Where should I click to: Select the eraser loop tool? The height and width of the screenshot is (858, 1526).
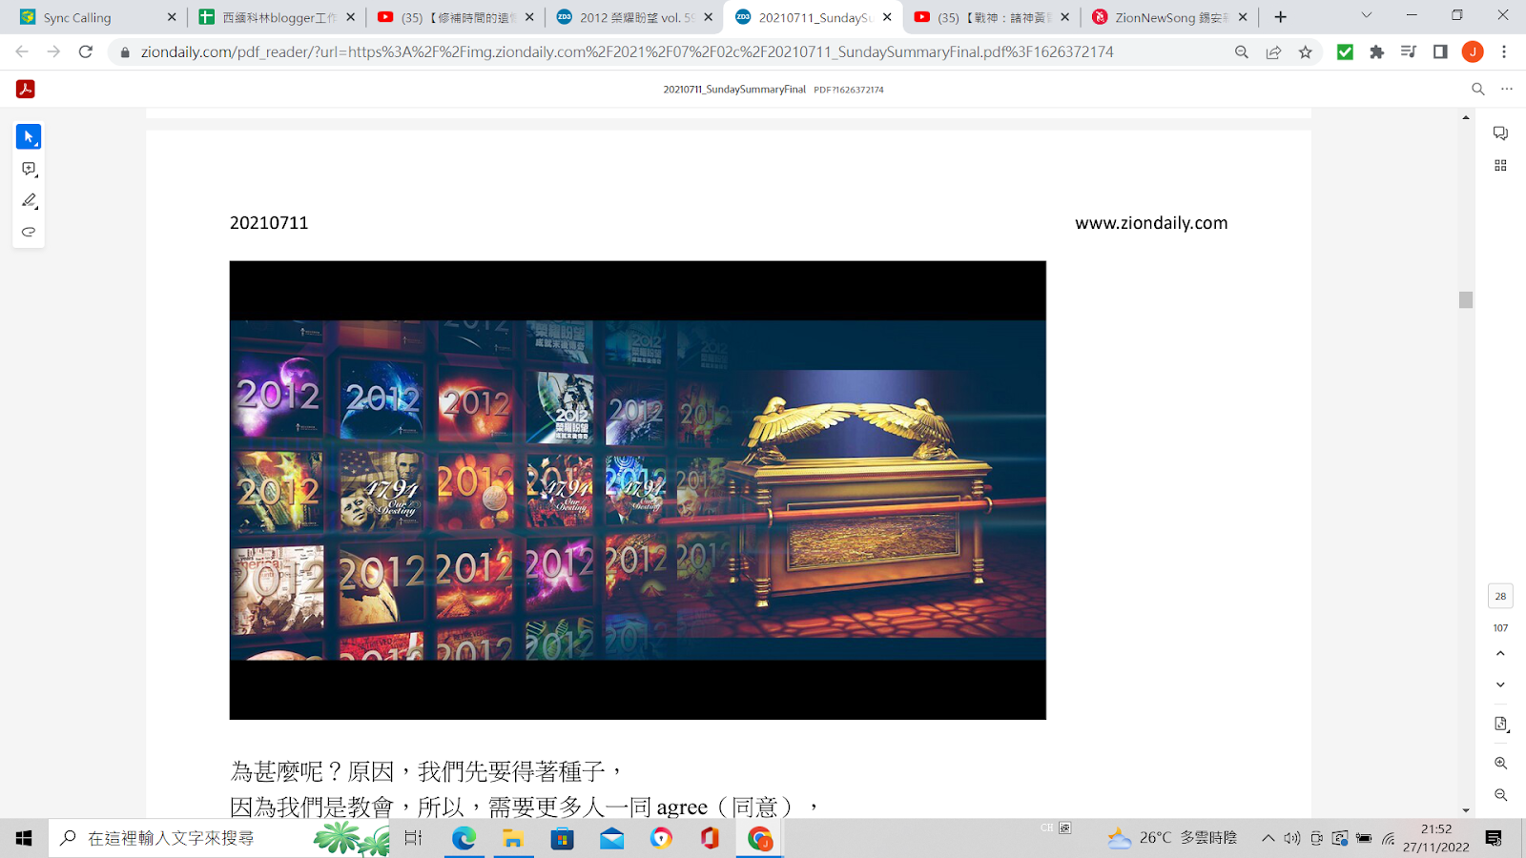click(29, 232)
